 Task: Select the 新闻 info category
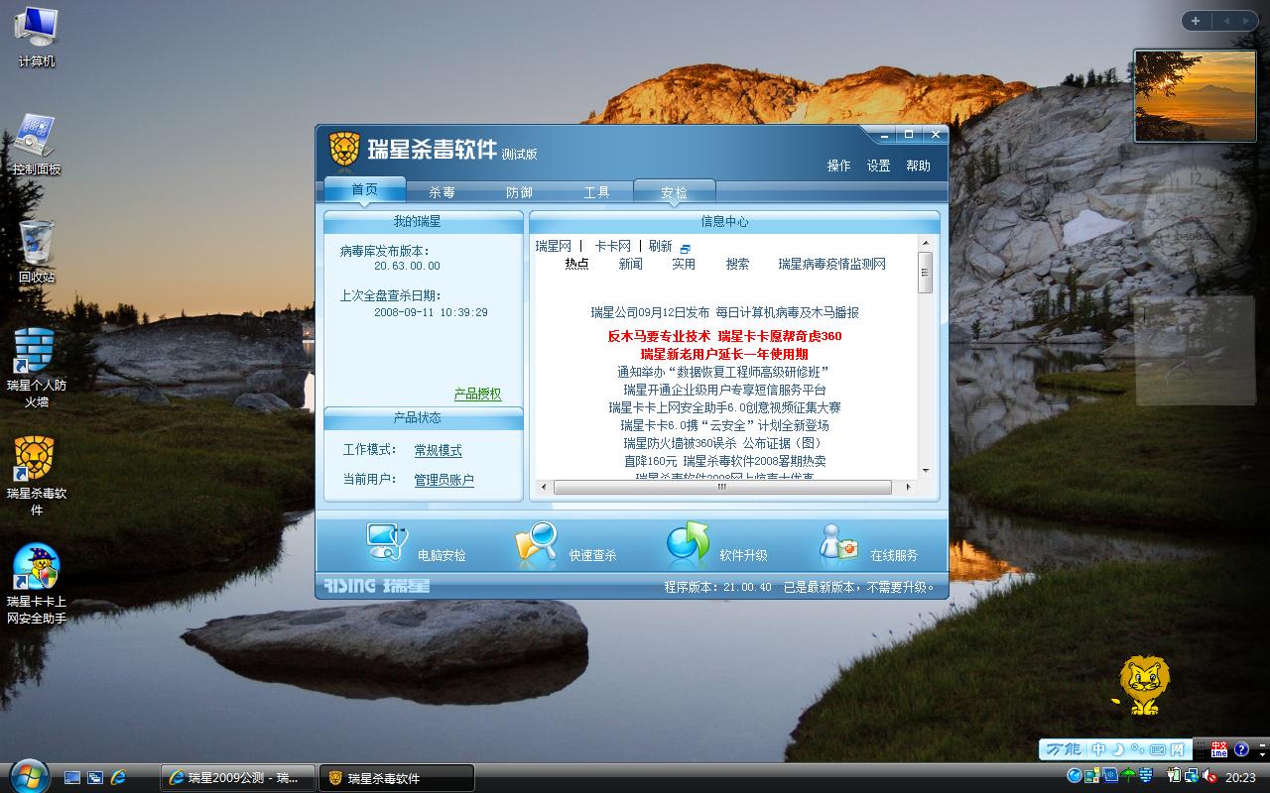(630, 264)
